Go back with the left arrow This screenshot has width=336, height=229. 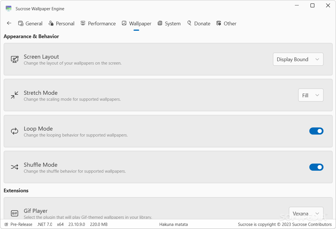[x=9, y=23]
